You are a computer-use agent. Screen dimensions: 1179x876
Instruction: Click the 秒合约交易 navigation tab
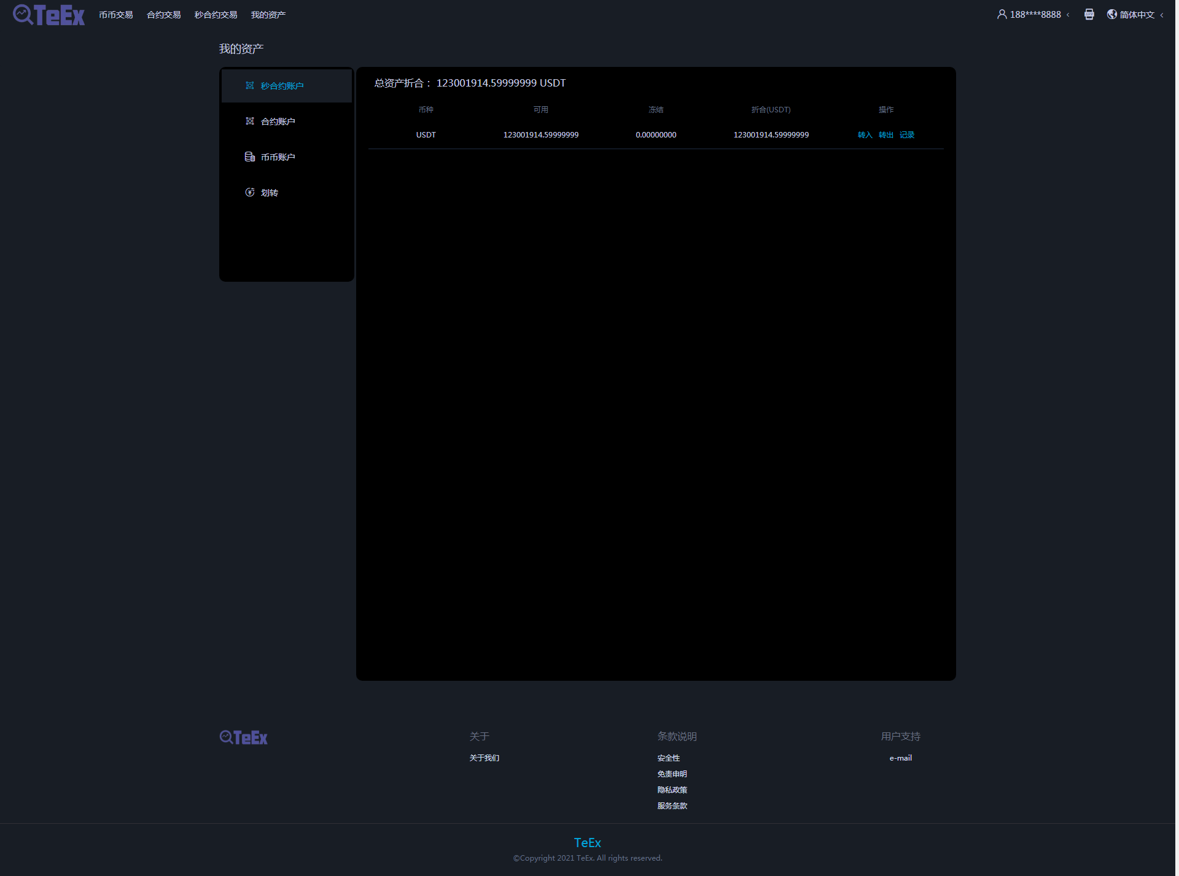tap(214, 14)
